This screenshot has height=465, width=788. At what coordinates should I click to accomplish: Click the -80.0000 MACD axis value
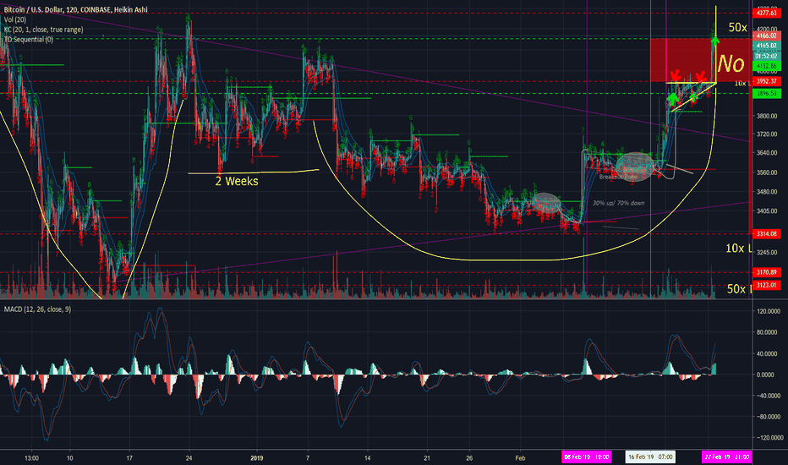[769, 417]
